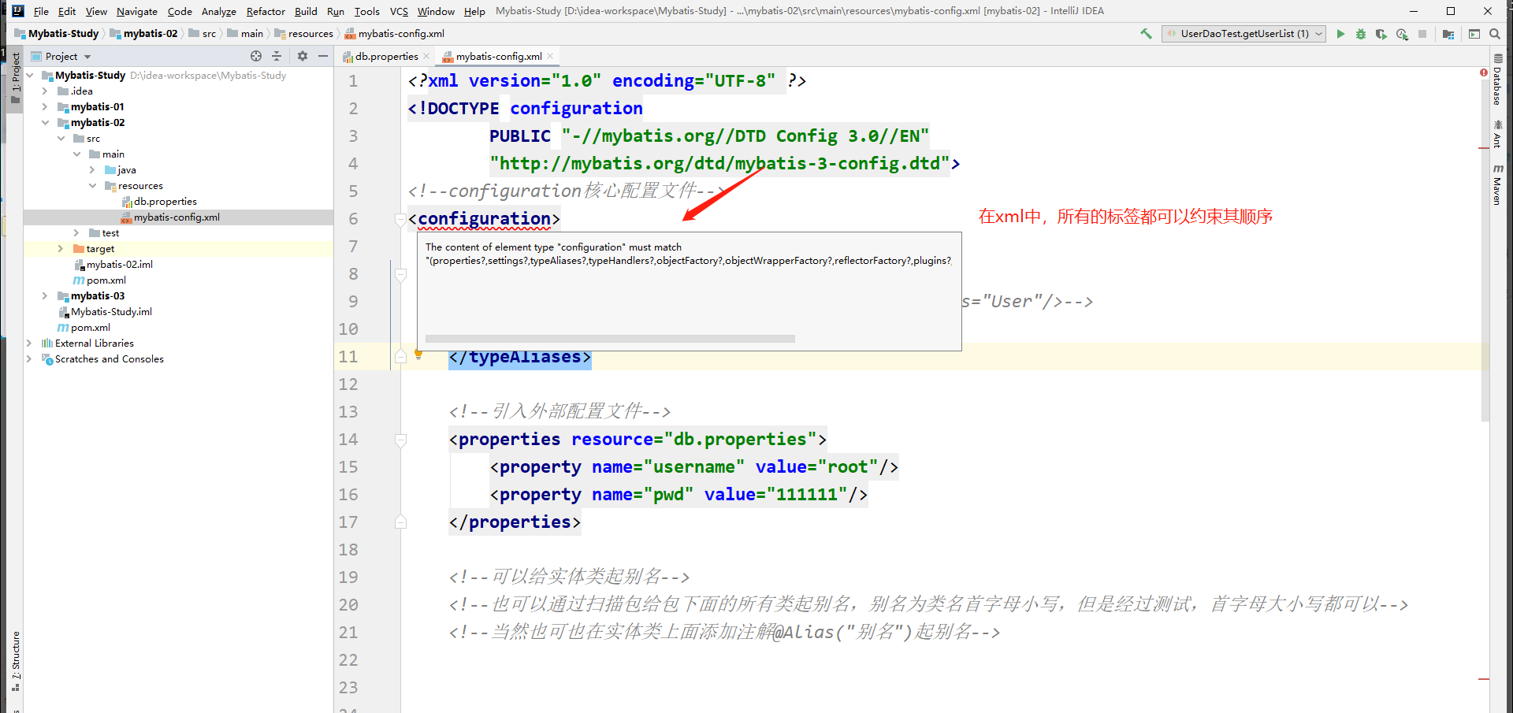Image resolution: width=1513 pixels, height=713 pixels.
Task: Click intention lightbulb on line 11
Action: pos(418,355)
